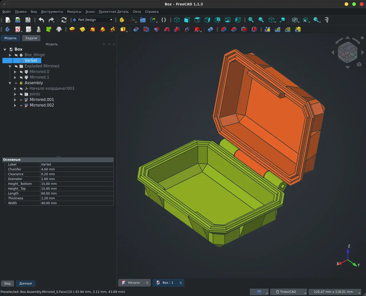Click the Chamfer tool icon

[x=234, y=29]
